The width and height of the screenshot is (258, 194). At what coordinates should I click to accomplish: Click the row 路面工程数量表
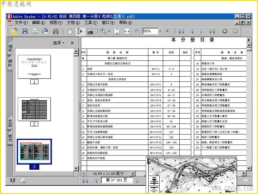pos(220,137)
